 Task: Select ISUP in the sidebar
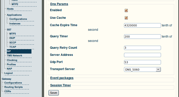click(x=12, y=38)
